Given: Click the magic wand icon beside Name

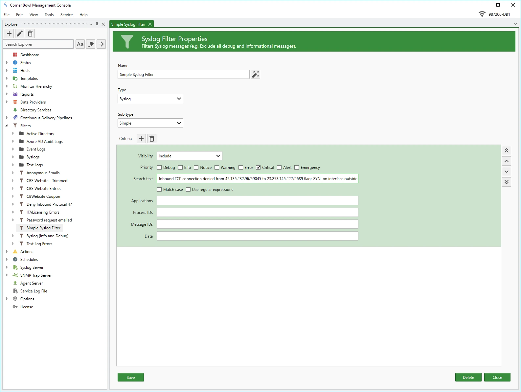Looking at the screenshot, I should point(255,74).
